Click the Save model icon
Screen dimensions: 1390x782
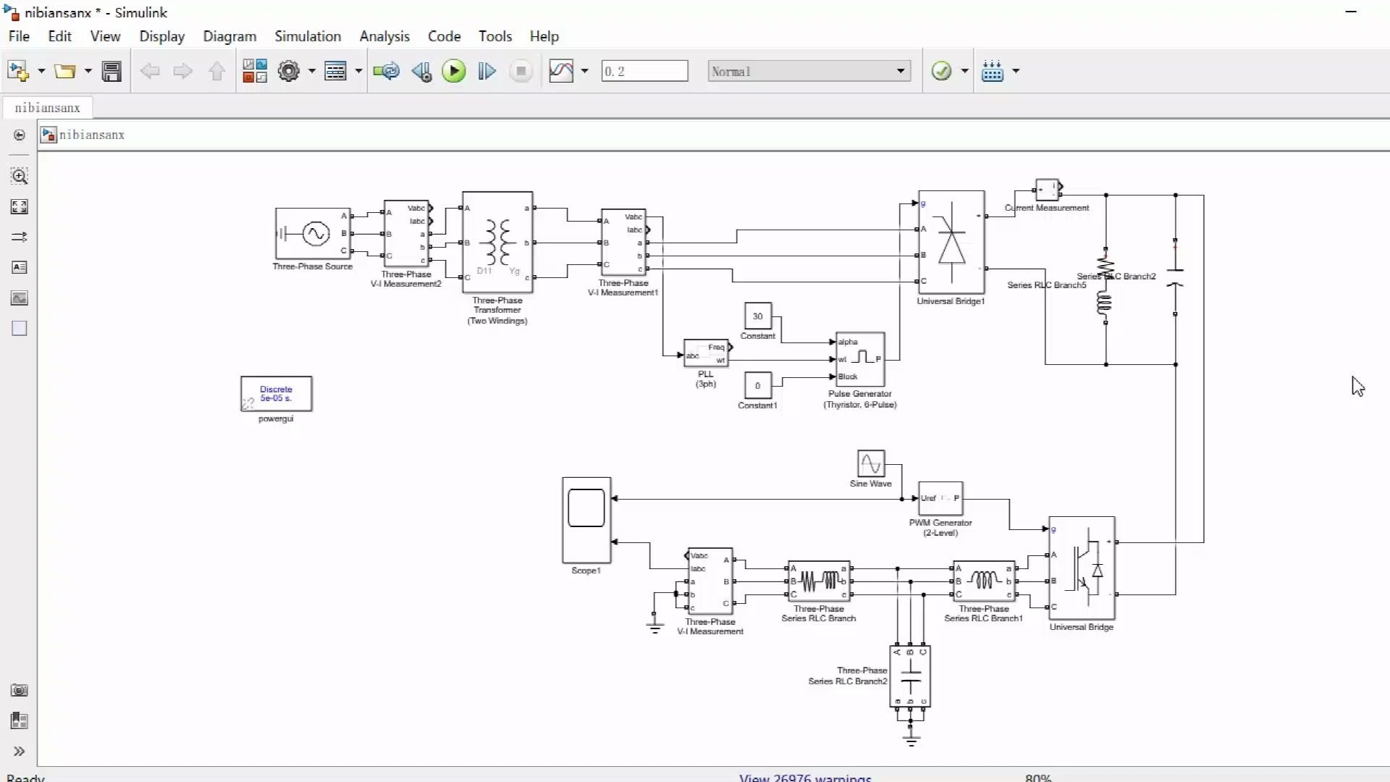pos(111,71)
